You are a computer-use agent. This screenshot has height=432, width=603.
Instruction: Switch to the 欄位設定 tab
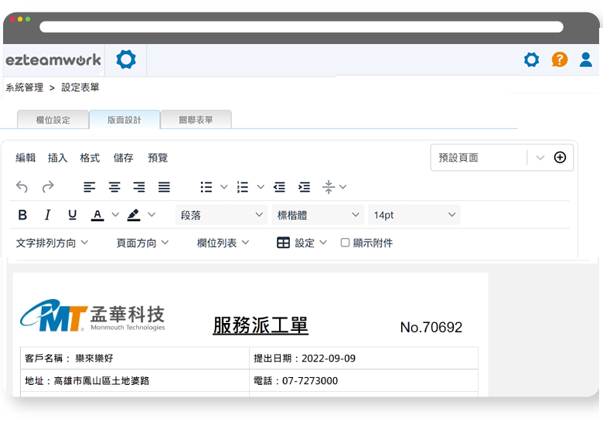click(x=53, y=120)
